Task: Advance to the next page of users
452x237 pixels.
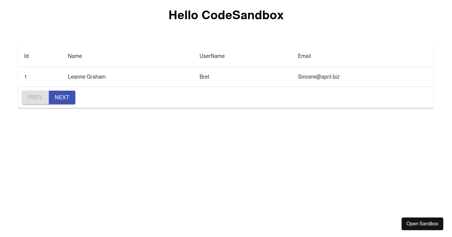Action: click(x=62, y=97)
